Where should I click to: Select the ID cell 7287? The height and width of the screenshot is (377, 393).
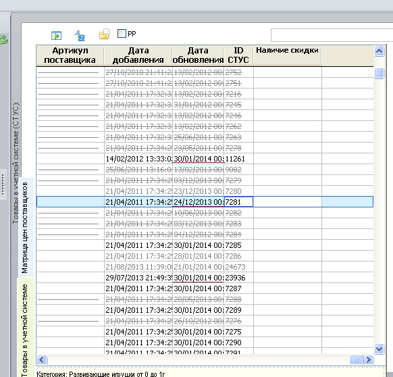pos(238,288)
